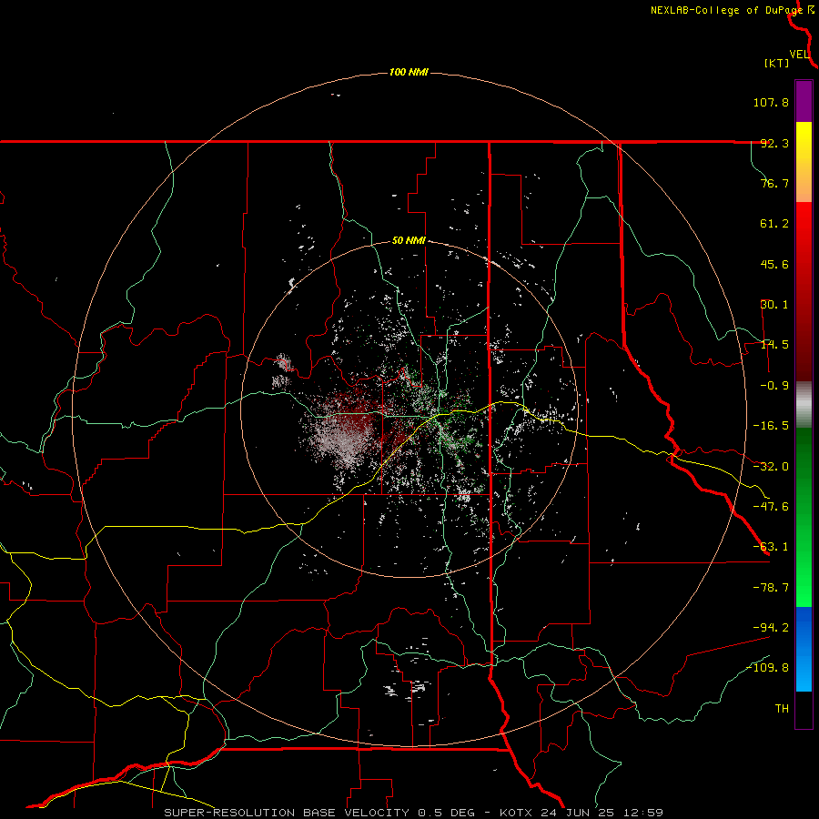Click the KOTX 24 JUN 25 12:59 timestamp

[x=581, y=813]
